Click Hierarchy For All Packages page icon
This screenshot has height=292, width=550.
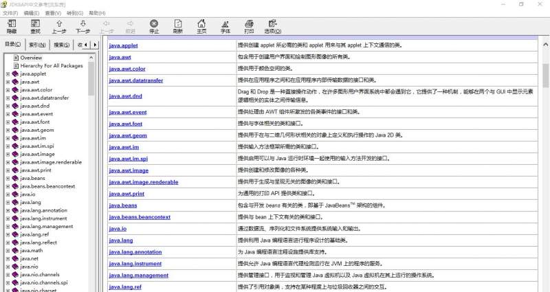[x=16, y=65]
